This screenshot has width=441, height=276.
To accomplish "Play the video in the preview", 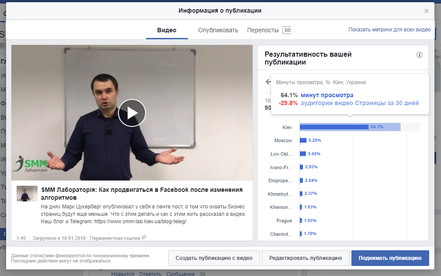I will [x=132, y=113].
